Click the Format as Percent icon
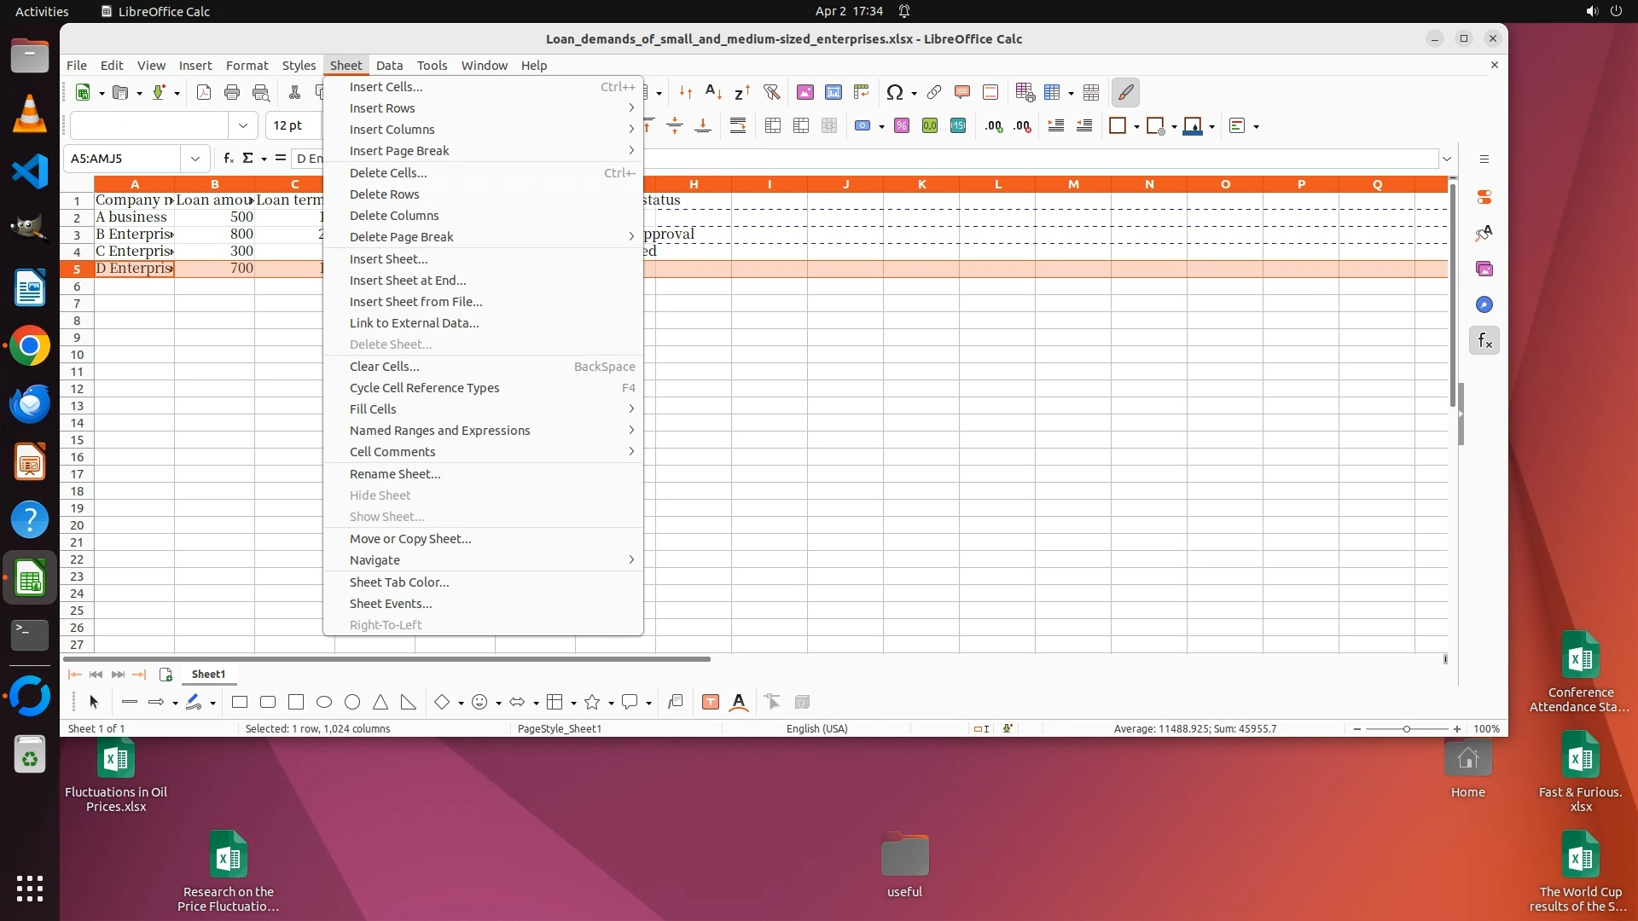1638x921 pixels. tap(902, 126)
